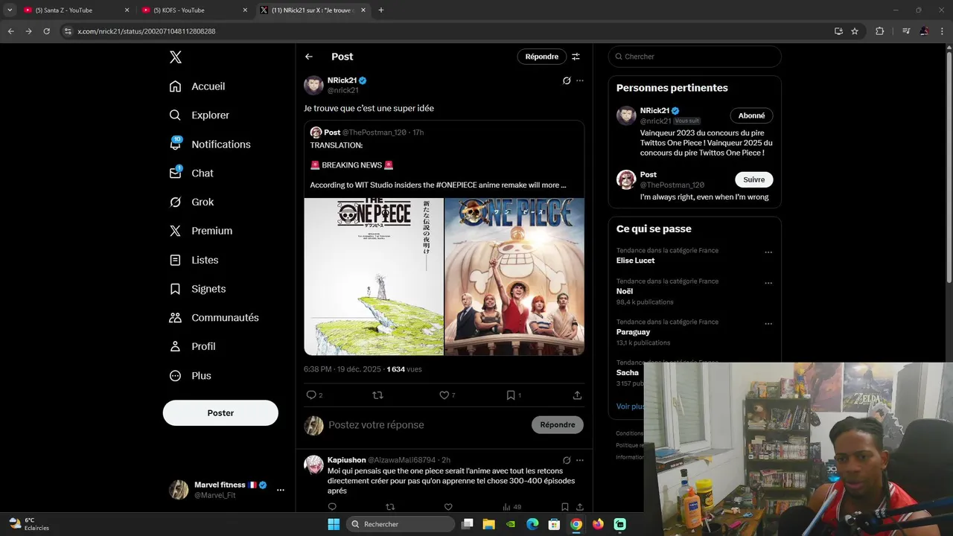Open Communautés page
Viewport: 953px width, 536px height.
[214, 317]
